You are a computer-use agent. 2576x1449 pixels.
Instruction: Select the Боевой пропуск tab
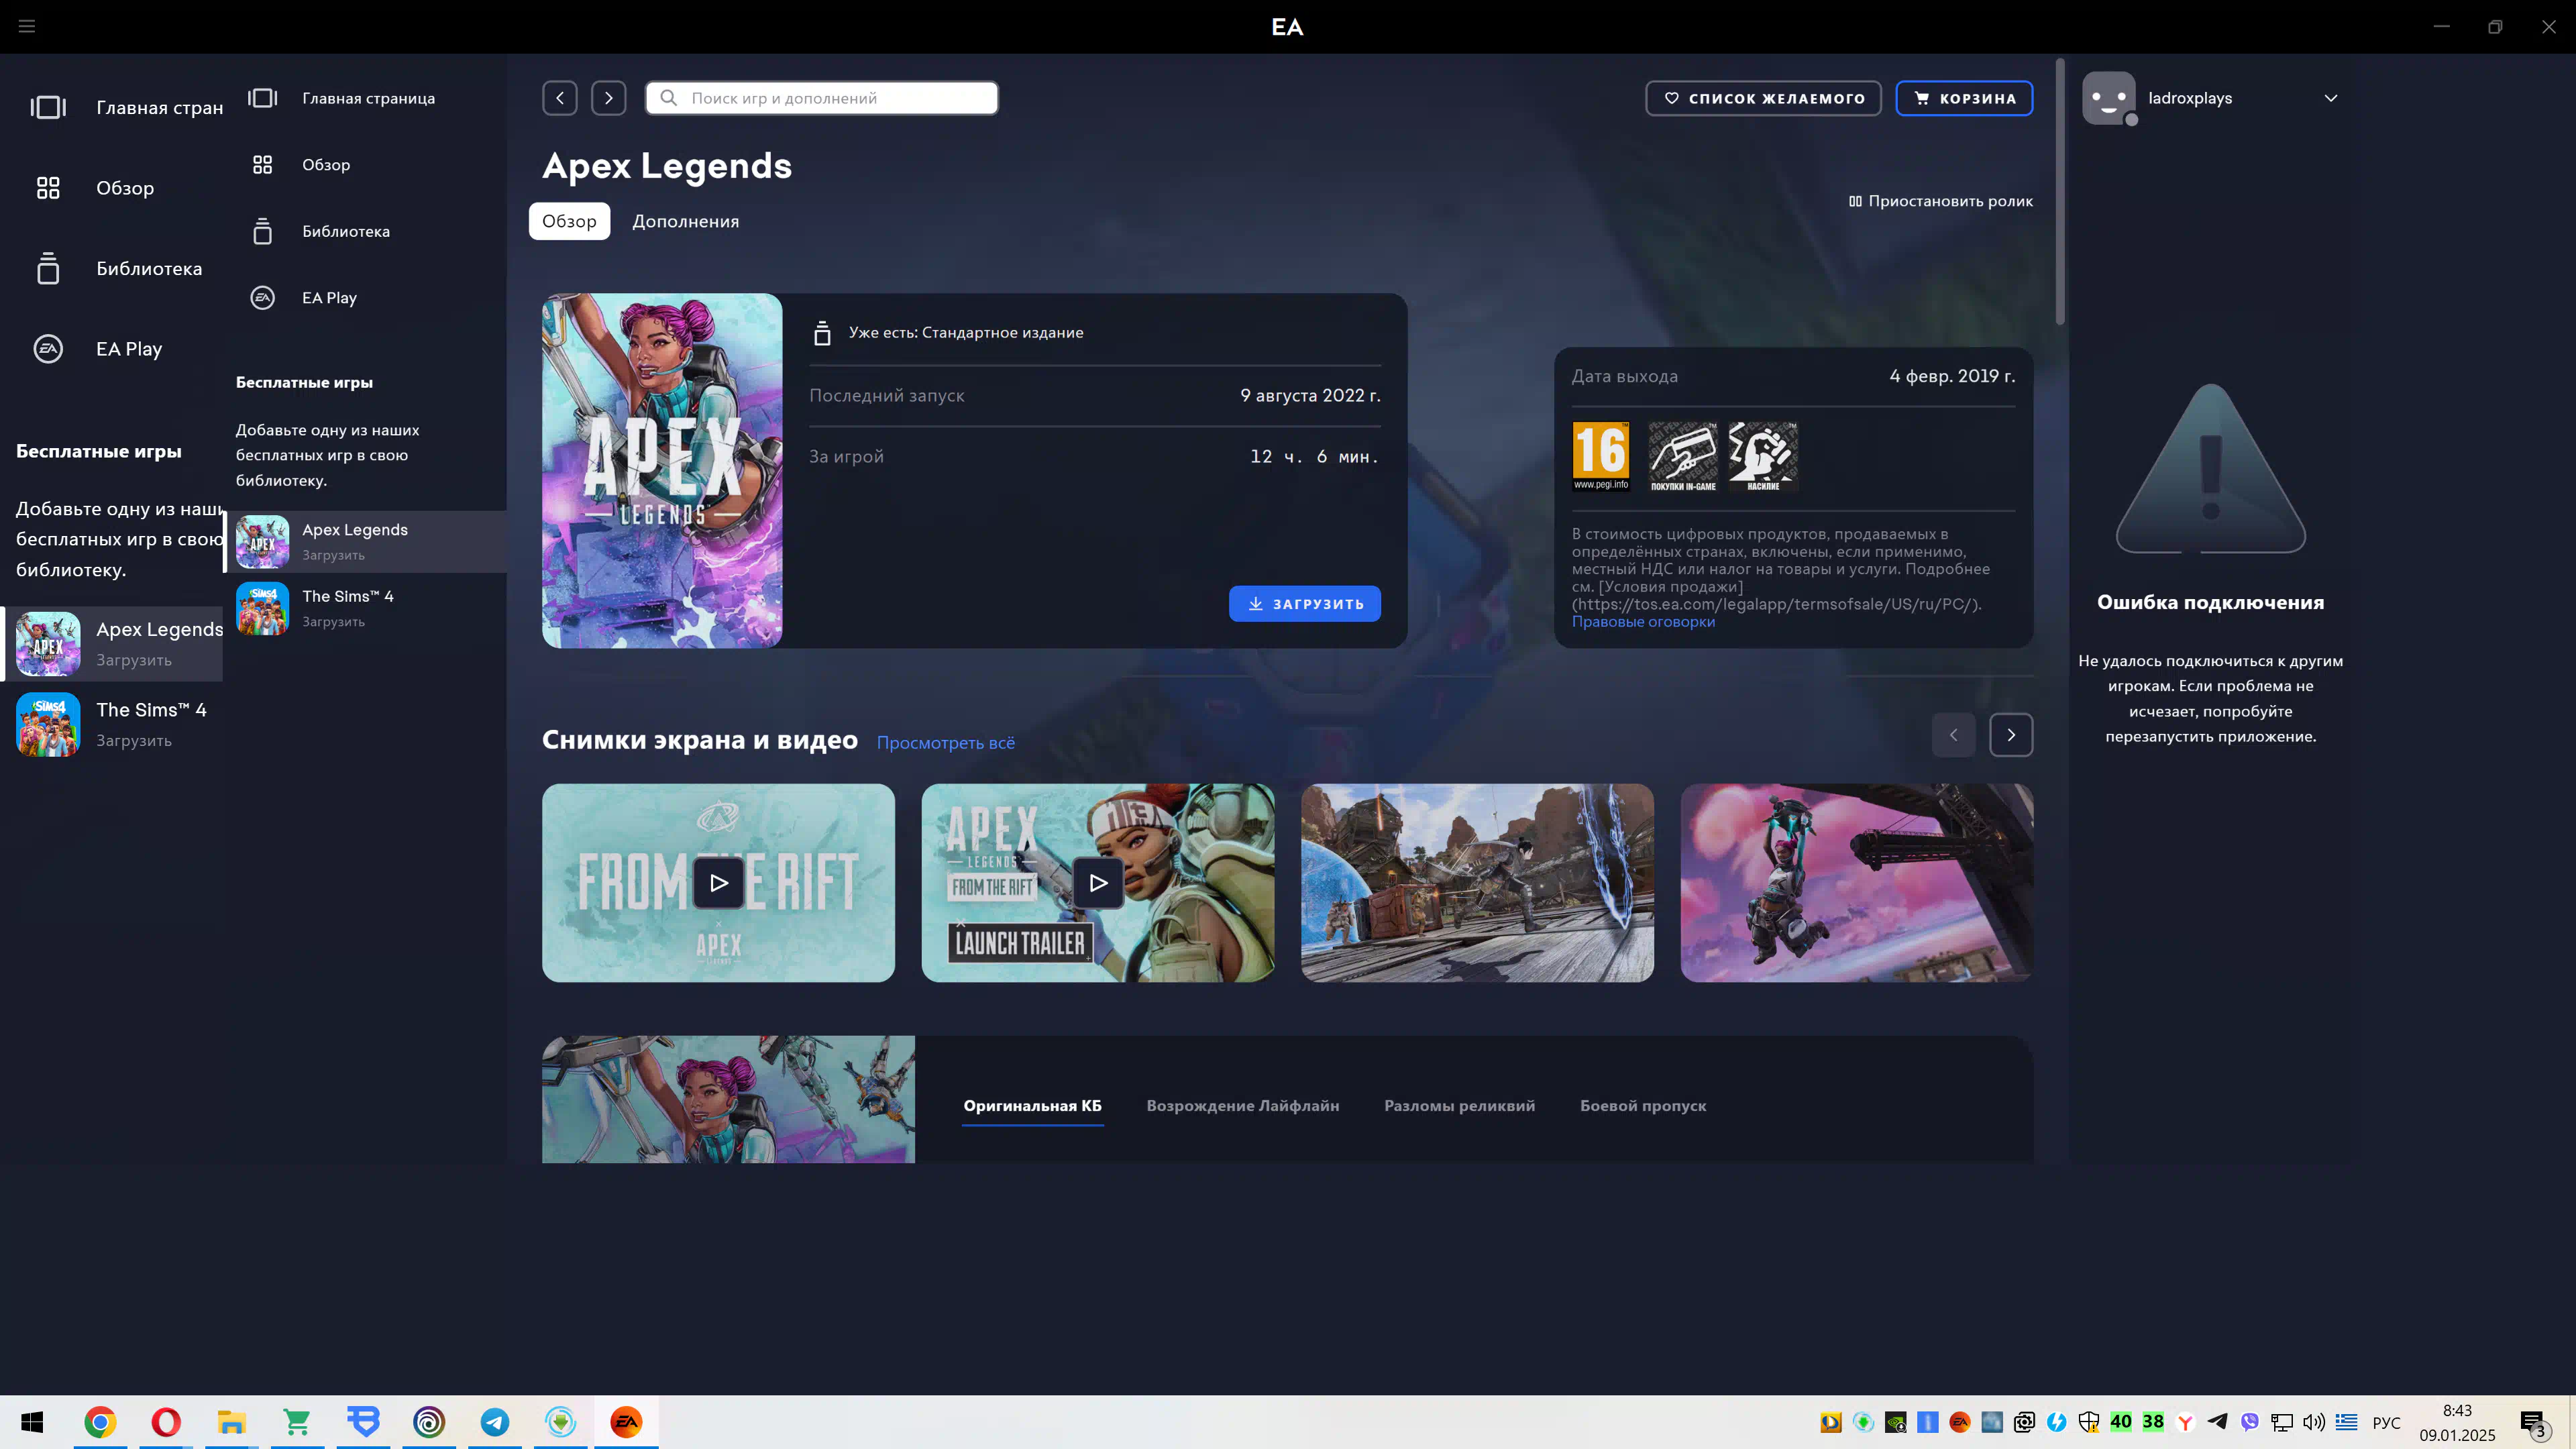[x=1643, y=1106]
